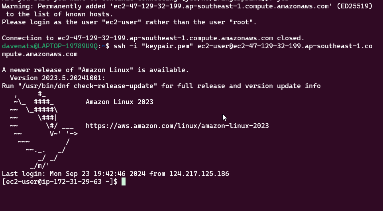
Task: Click the "Amazon Linux 2023" banner title
Action: click(x=119, y=102)
